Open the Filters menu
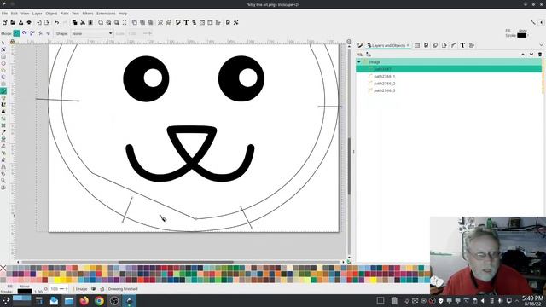 [x=88, y=14]
